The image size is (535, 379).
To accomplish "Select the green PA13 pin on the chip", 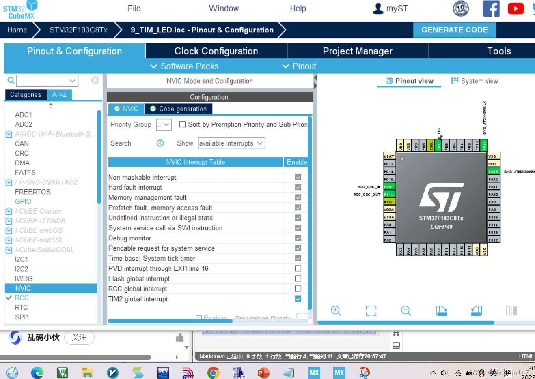I will (x=494, y=171).
